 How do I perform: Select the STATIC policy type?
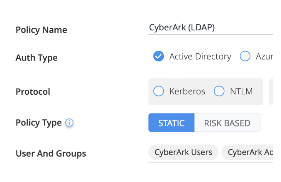click(171, 123)
